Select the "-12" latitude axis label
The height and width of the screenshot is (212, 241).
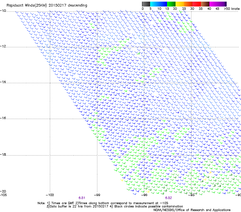click(3, 46)
